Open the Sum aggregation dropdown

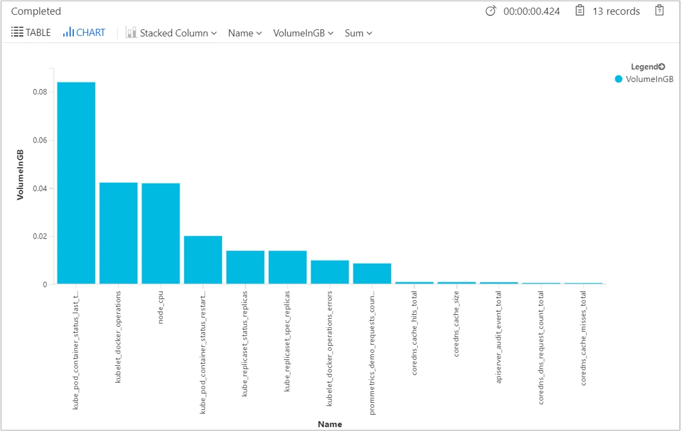pos(358,33)
